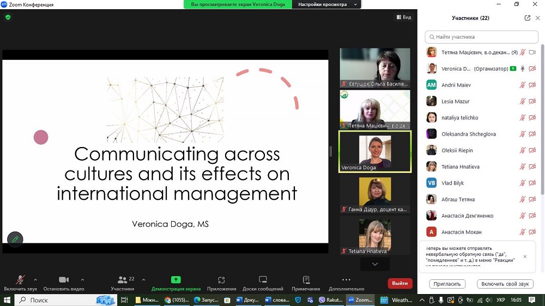Click the participants list scrollbar
The width and height of the screenshot is (545, 306).
click(541, 120)
